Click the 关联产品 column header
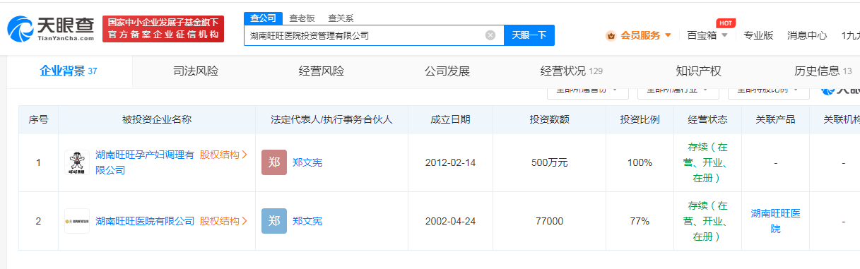Screen dimensions: 860x269 click(776, 119)
